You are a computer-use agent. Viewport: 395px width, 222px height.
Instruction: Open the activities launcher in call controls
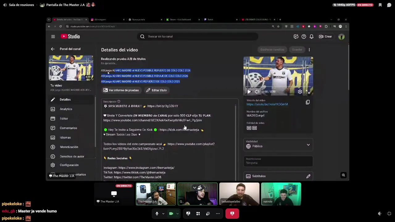[198, 213]
